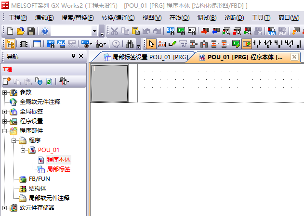This screenshot has height=216, width=304.
Task: Insert a normally open contact (1)
Action: [x=257, y=44]
